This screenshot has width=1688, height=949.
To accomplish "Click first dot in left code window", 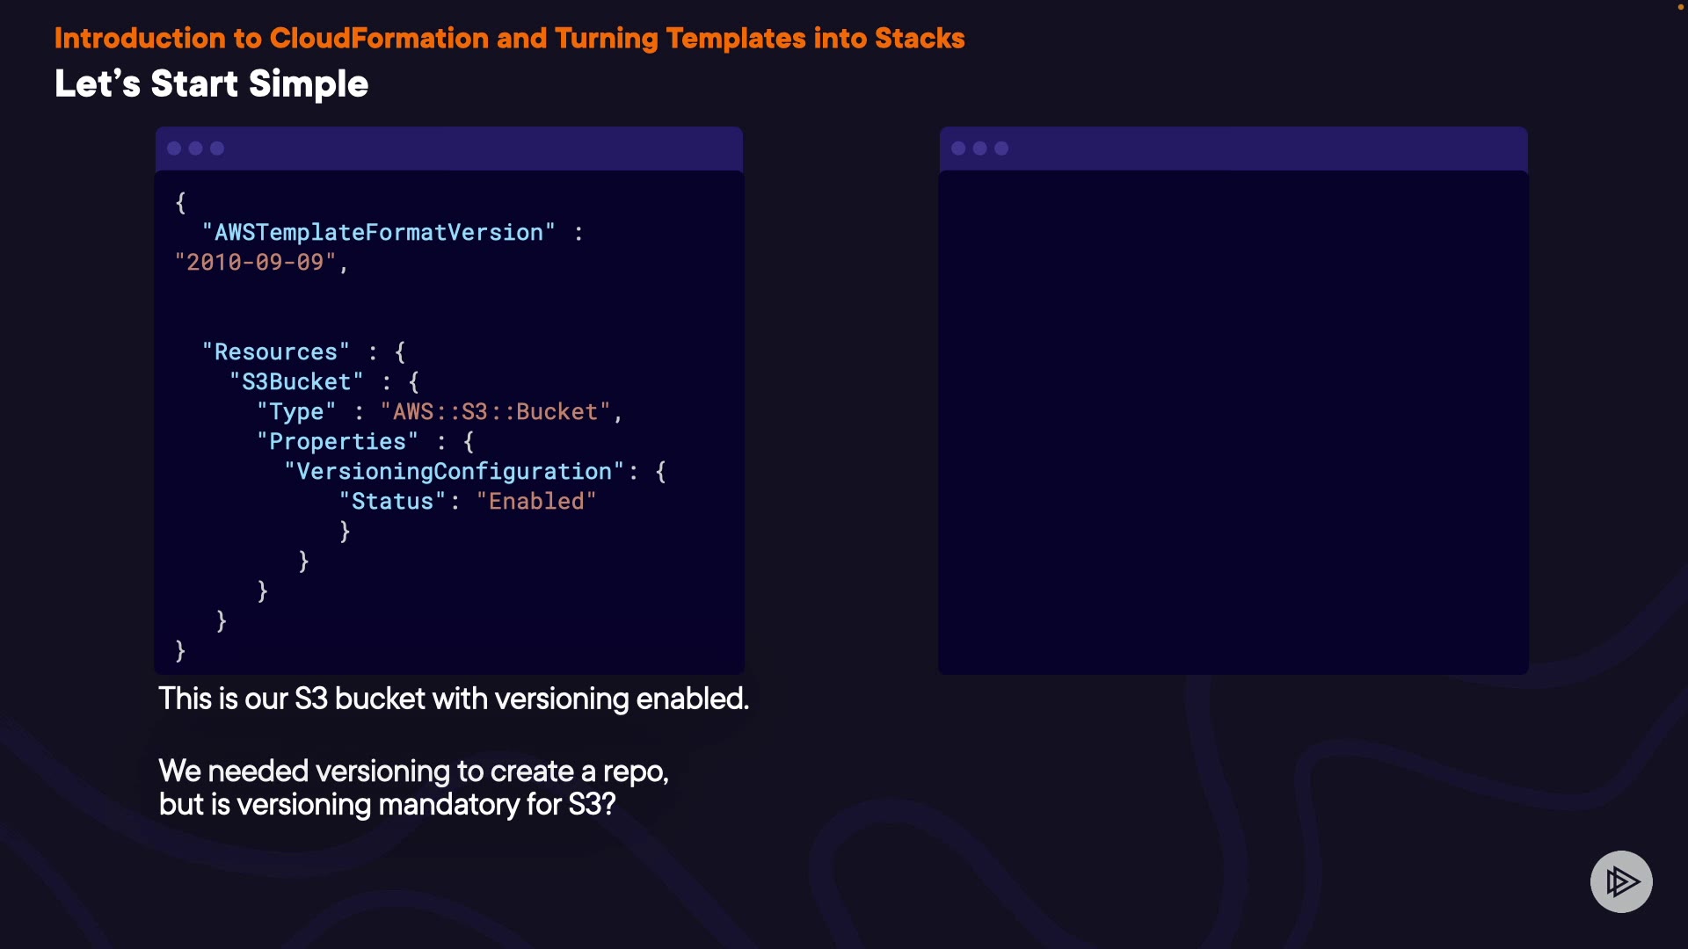I will (174, 149).
